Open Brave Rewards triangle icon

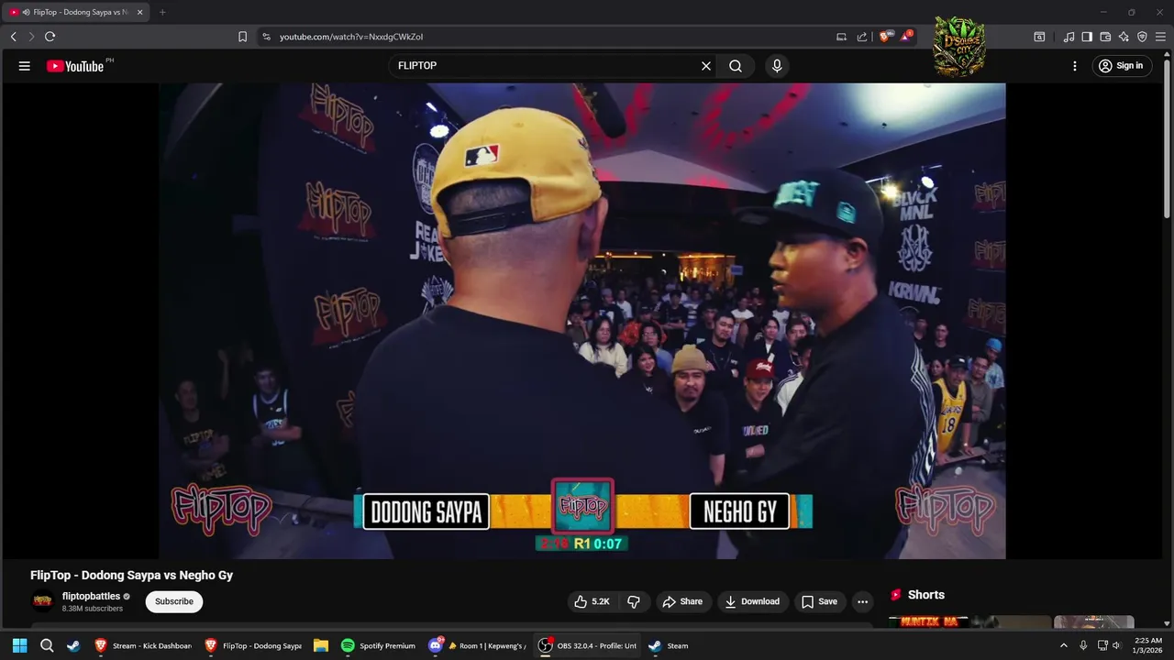click(906, 37)
